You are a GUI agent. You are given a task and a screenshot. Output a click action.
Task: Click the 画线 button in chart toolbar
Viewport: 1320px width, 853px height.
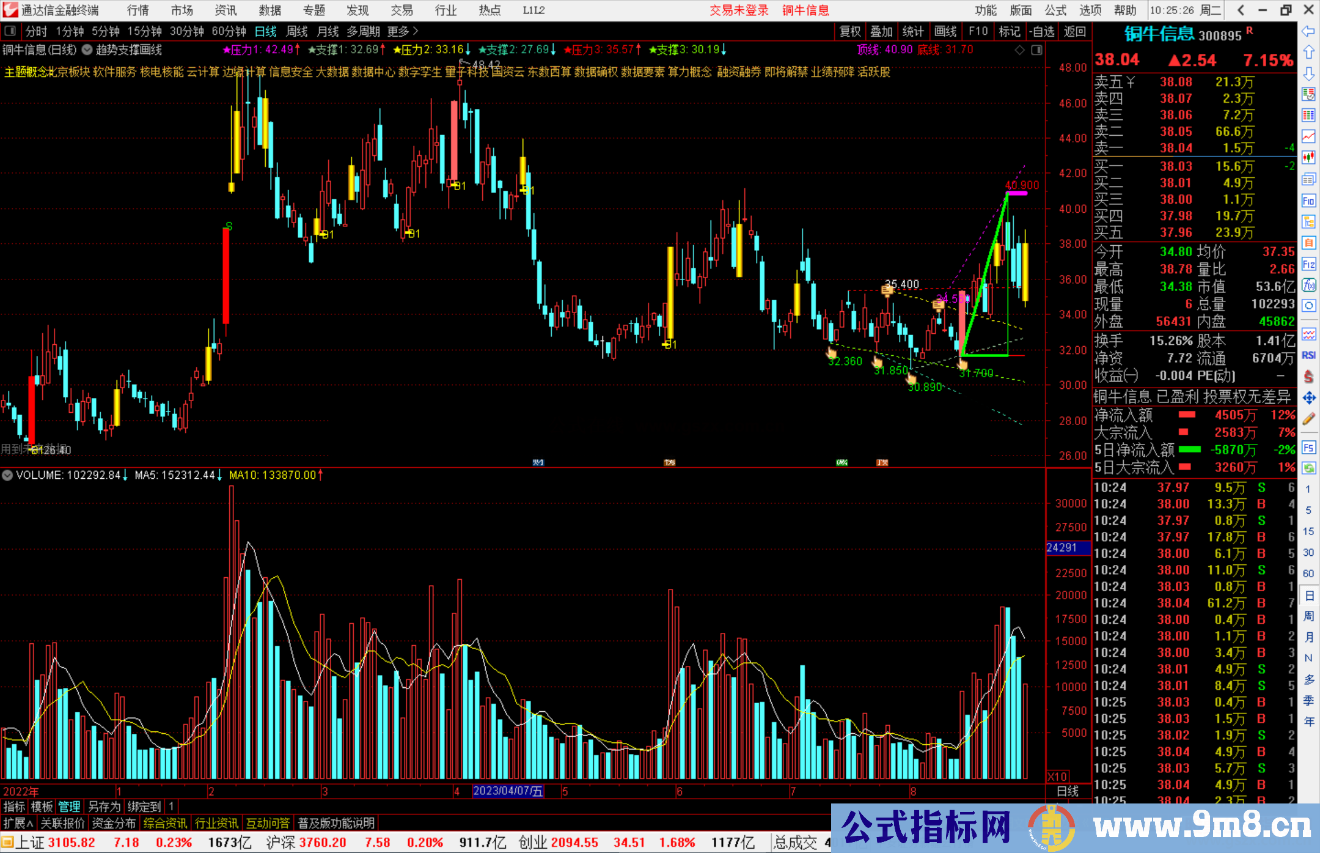[945, 31]
